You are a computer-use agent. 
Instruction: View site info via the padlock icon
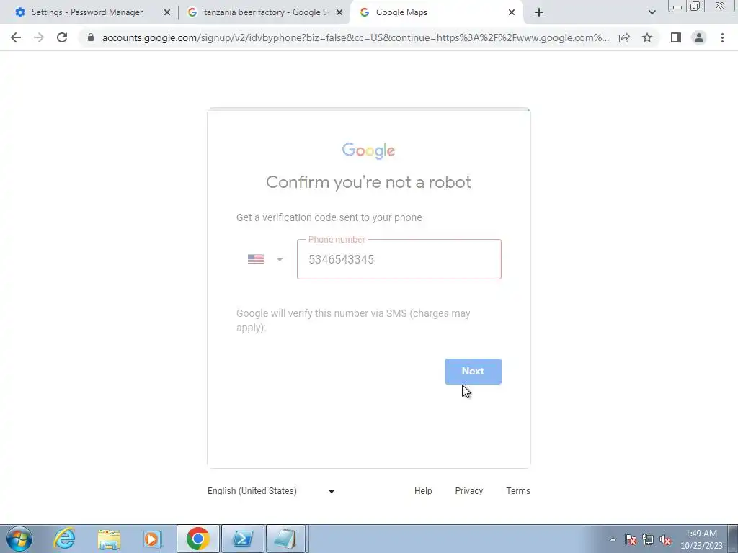point(91,37)
